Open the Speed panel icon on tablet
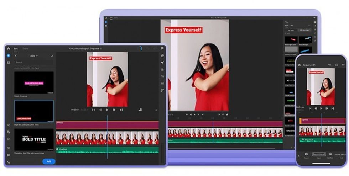This screenshot has width=349, height=176. pos(162,76)
